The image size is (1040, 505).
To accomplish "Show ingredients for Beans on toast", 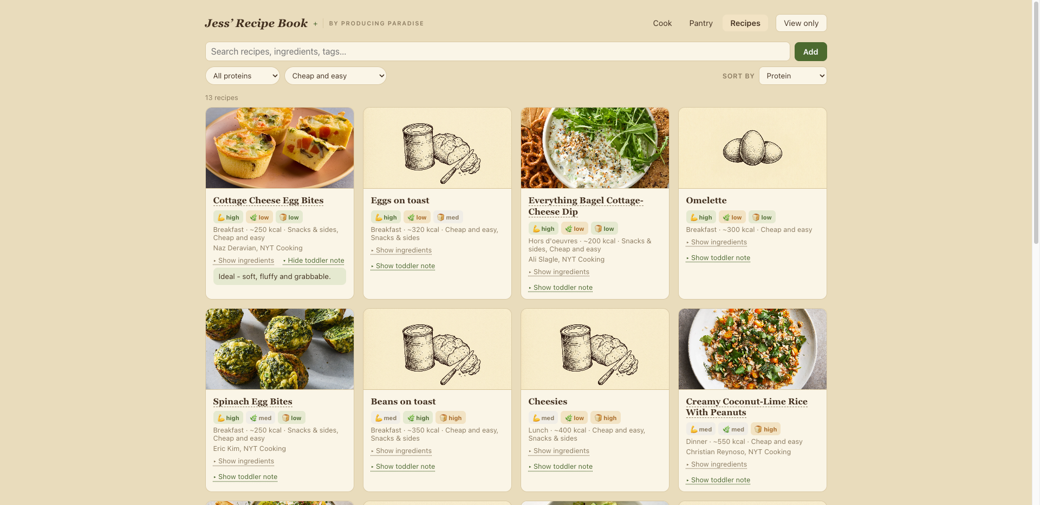I will pyautogui.click(x=401, y=451).
